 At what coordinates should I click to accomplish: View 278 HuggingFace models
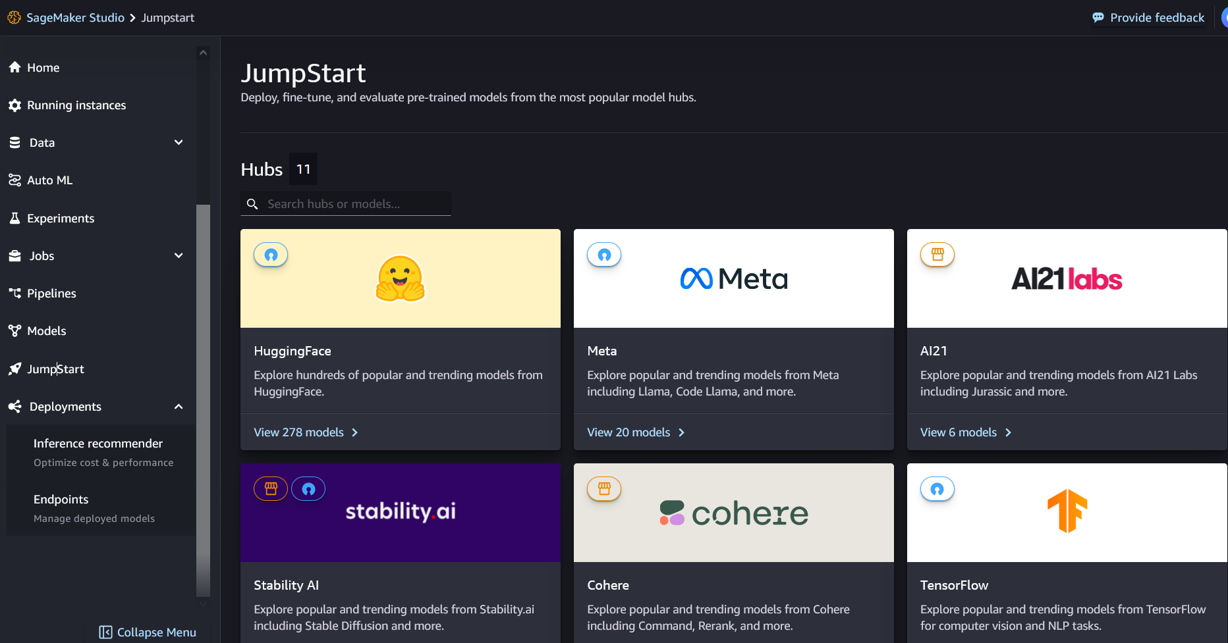tap(298, 432)
